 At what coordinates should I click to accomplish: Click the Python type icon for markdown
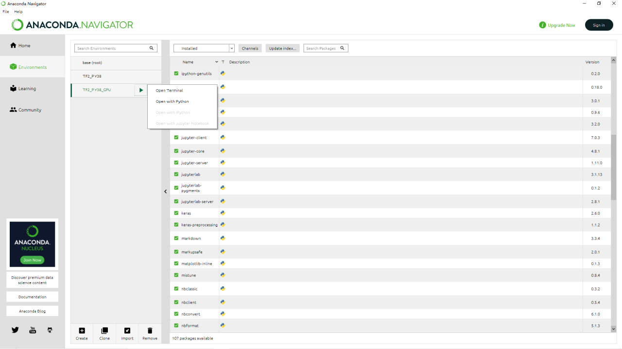click(x=223, y=238)
